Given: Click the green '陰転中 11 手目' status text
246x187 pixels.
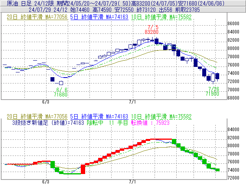Looking at the screenshot, I should [x=108, y=122].
